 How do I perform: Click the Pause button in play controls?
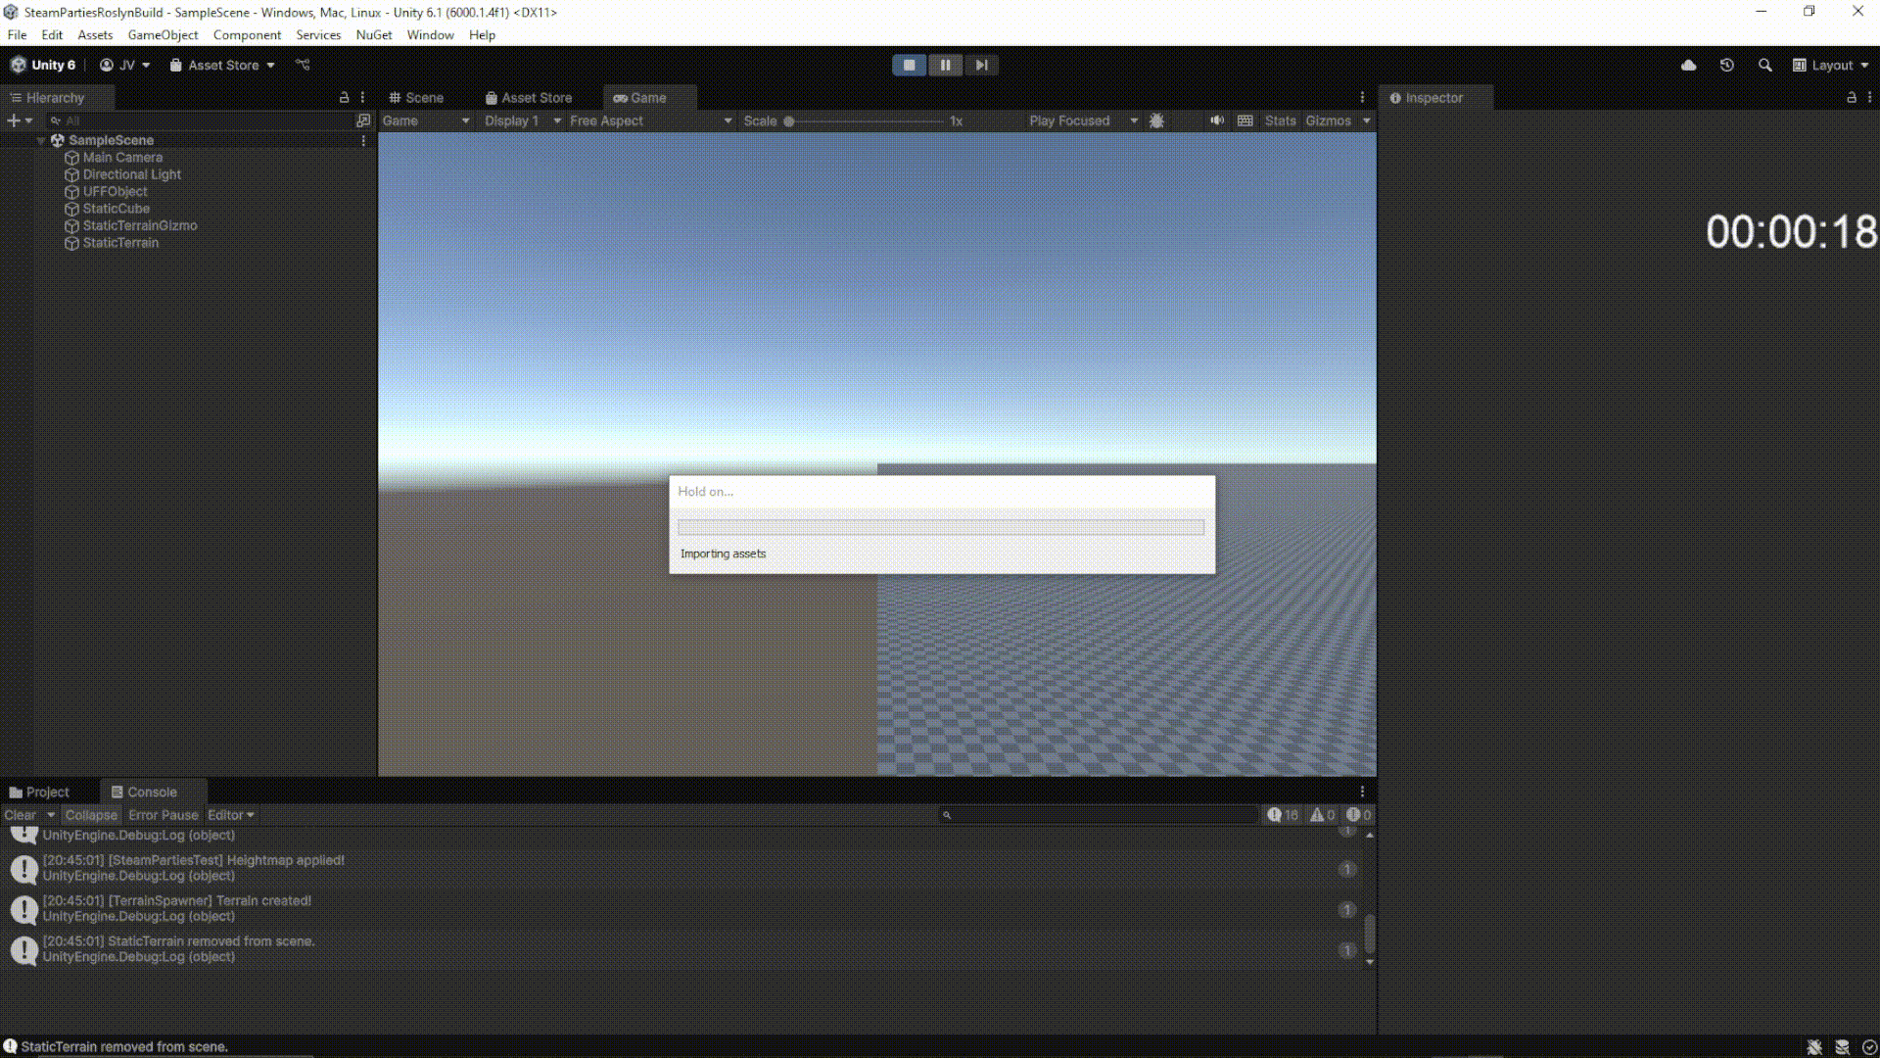pos(945,65)
